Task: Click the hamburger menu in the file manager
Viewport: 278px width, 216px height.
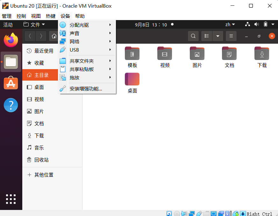Action: pyautogui.click(x=231, y=36)
